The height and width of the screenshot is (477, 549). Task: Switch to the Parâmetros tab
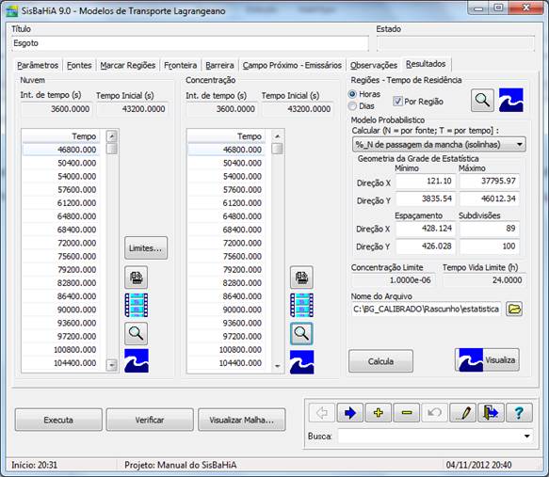38,66
